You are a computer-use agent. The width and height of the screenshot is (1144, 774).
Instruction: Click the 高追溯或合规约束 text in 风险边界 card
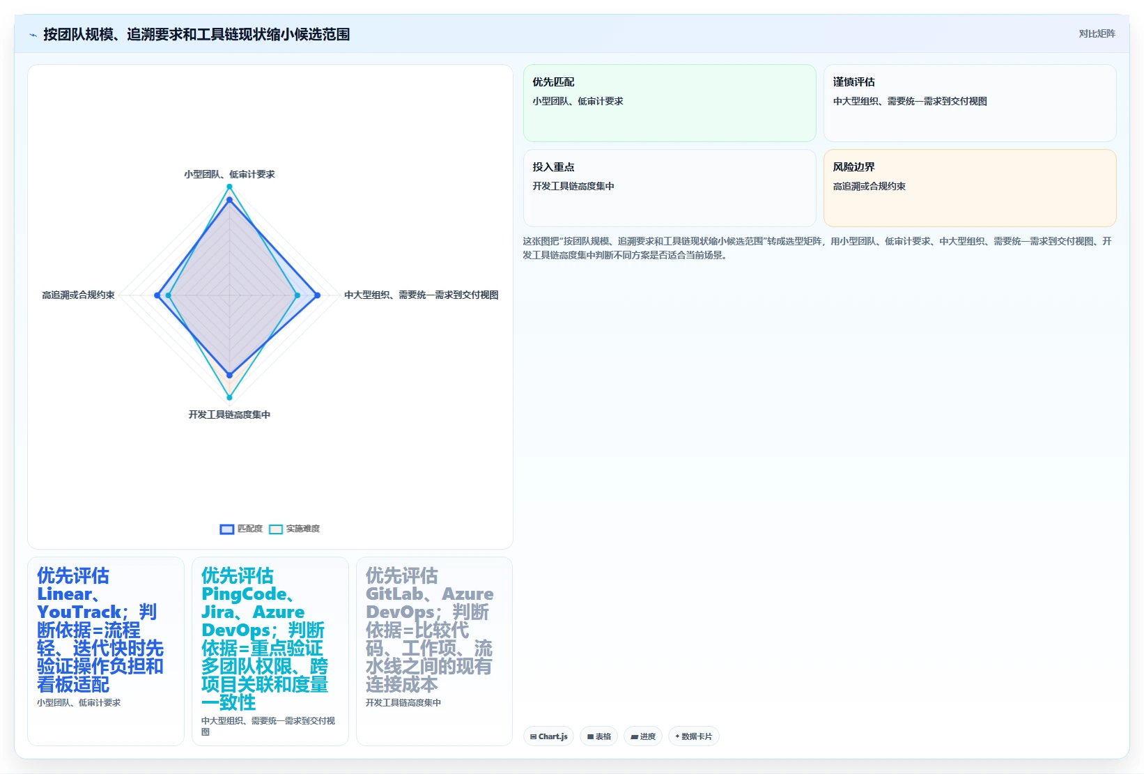point(869,186)
